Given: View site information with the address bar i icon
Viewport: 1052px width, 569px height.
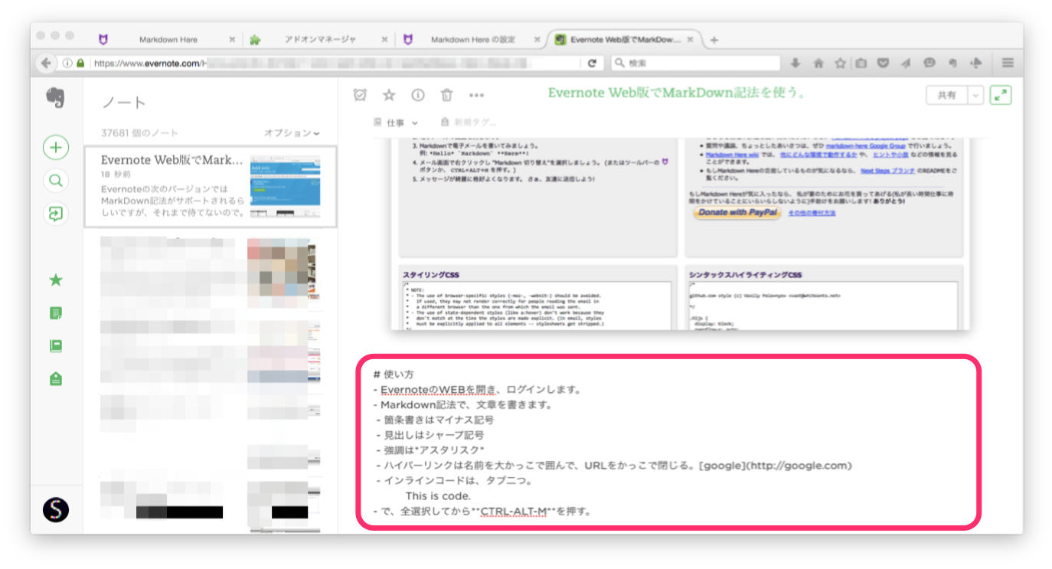Looking at the screenshot, I should click(67, 64).
